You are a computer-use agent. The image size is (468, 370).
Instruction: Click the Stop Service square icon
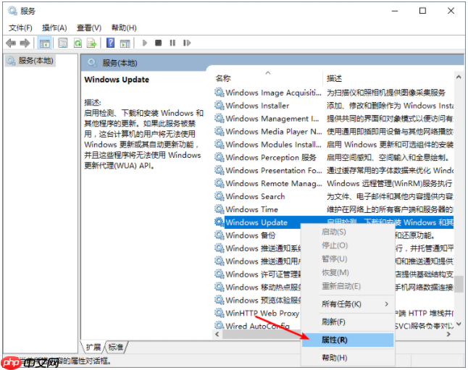tap(158, 43)
